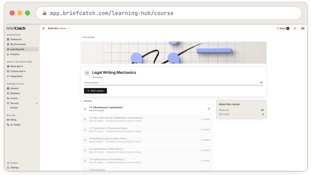Click the browser address bar

pos(168,13)
